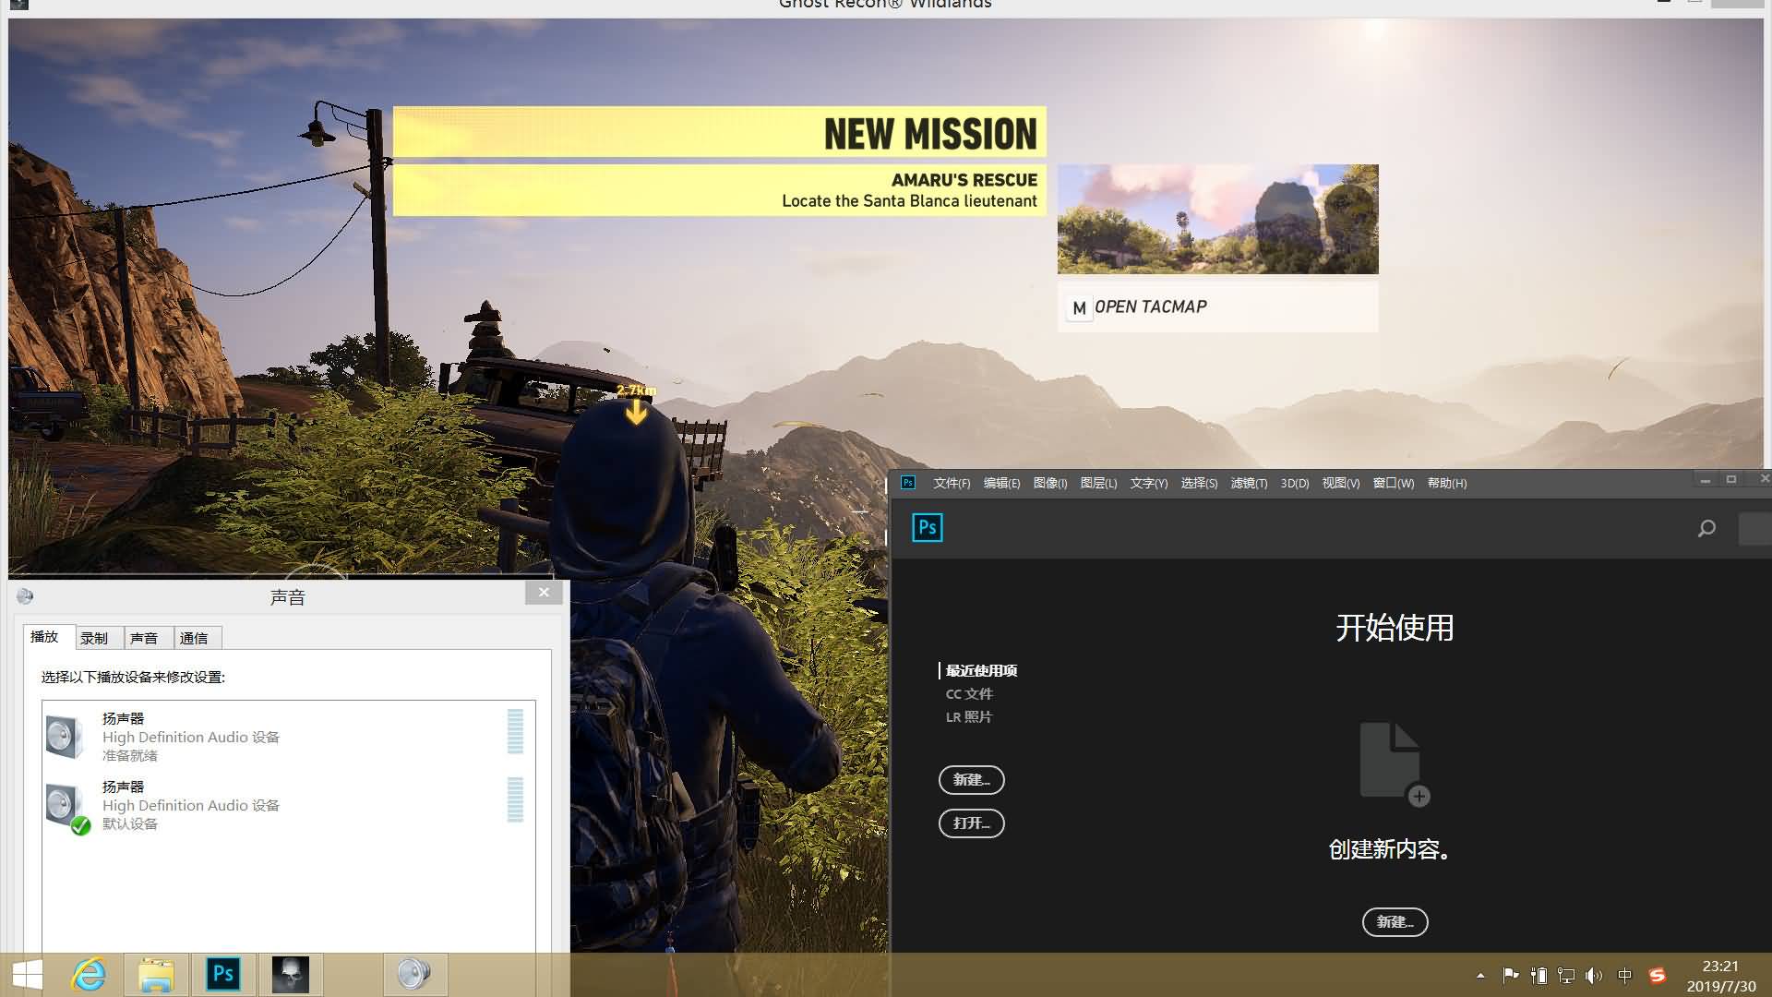
Task: Open the 图层(L) menu
Action: pyautogui.click(x=1098, y=483)
